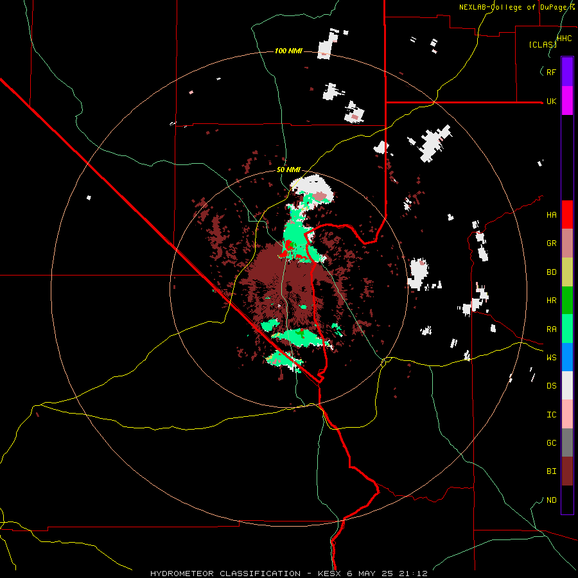Click the RF legend label
The width and height of the screenshot is (578, 578).
551,72
